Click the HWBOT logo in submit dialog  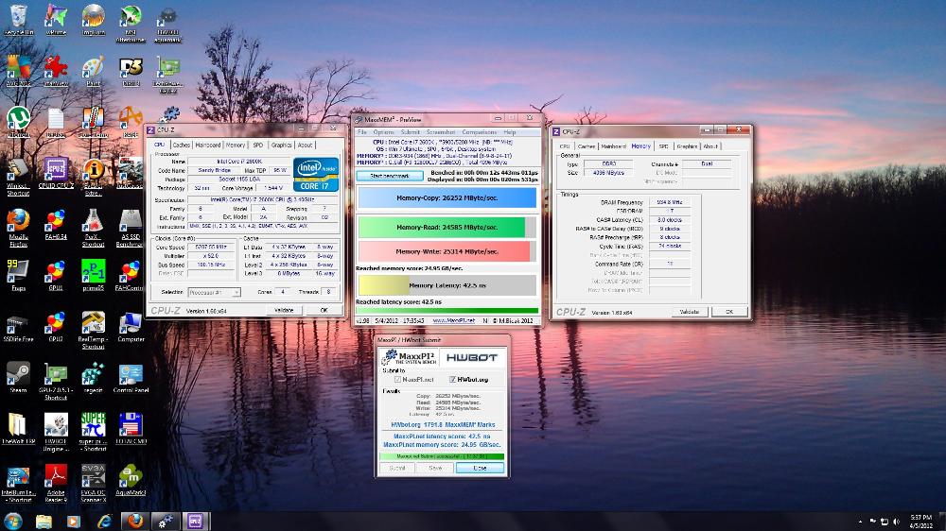tap(472, 357)
